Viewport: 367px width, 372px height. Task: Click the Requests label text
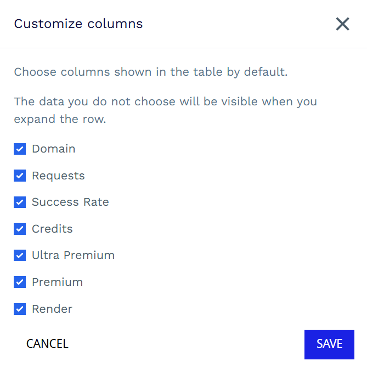[58, 176]
